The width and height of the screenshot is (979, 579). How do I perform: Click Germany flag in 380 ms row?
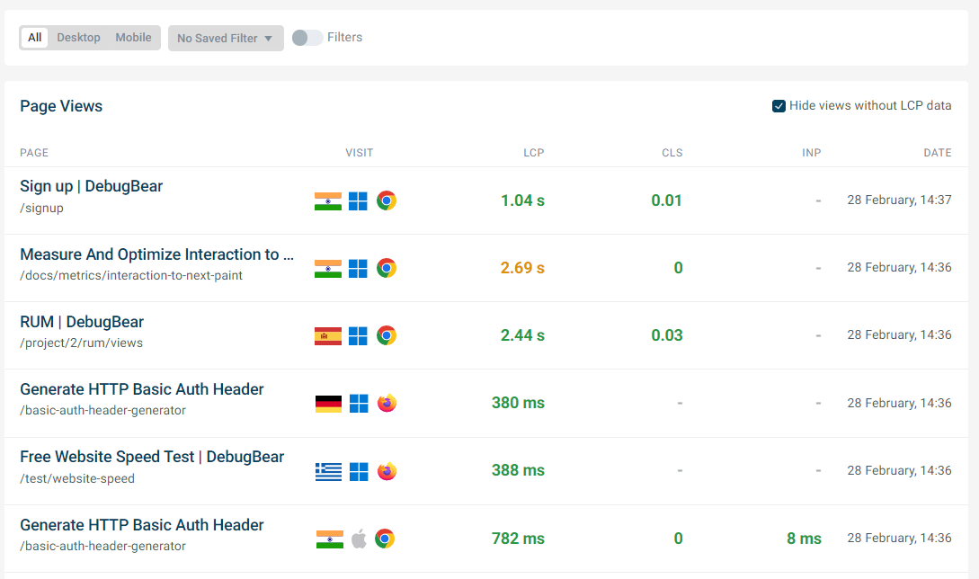(328, 404)
